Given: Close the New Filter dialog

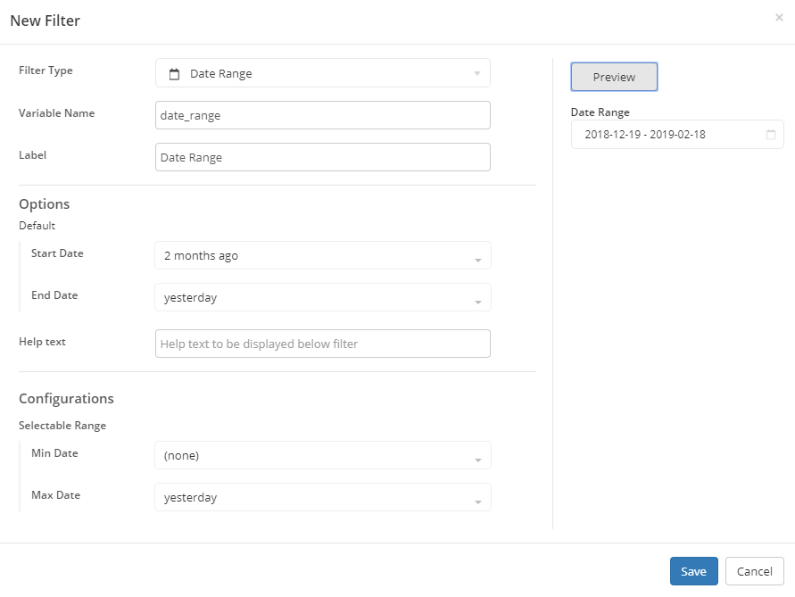Looking at the screenshot, I should tap(779, 17).
